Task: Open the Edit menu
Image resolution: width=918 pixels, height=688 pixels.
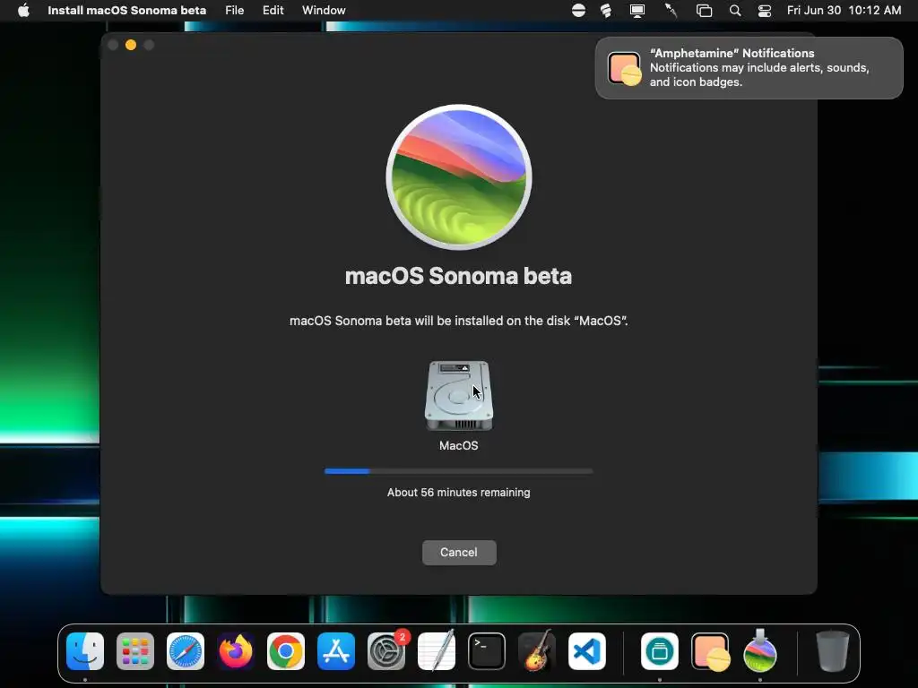Action: (x=273, y=10)
